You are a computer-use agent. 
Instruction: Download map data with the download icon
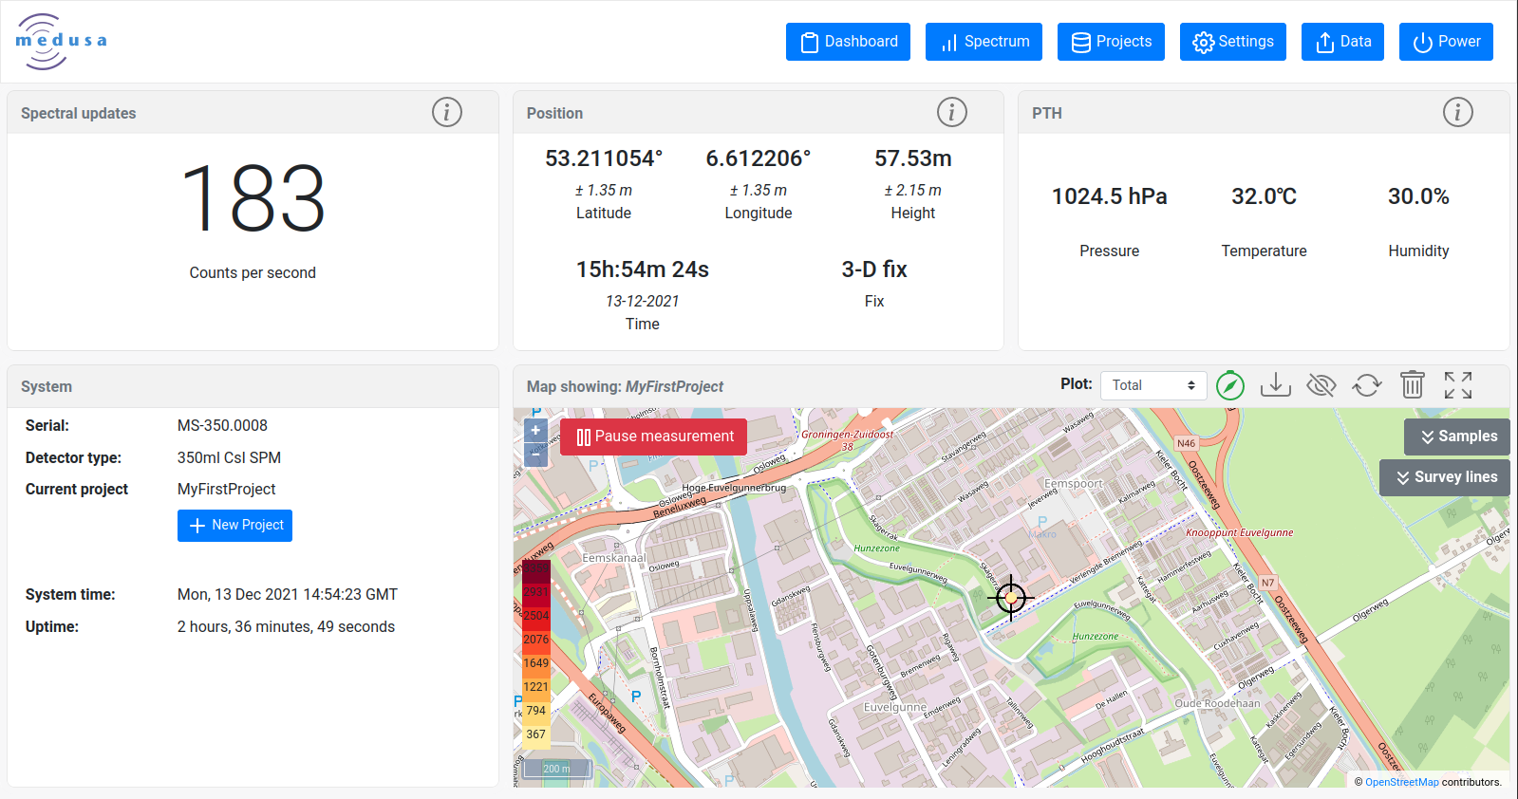click(x=1275, y=385)
